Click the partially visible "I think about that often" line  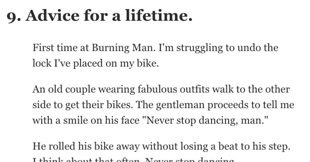(x=87, y=160)
